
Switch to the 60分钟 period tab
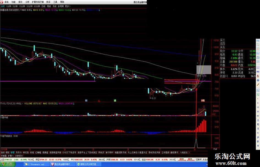click(x=37, y=6)
